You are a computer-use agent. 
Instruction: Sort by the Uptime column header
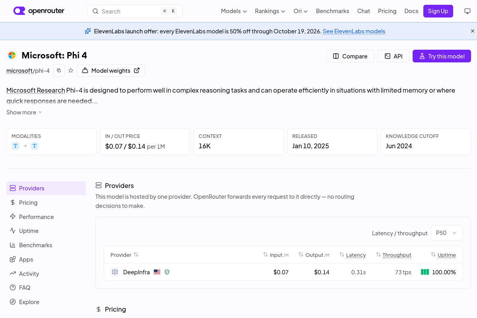[443, 255]
